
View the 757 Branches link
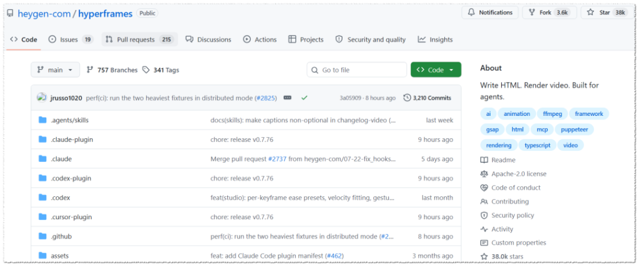(112, 70)
